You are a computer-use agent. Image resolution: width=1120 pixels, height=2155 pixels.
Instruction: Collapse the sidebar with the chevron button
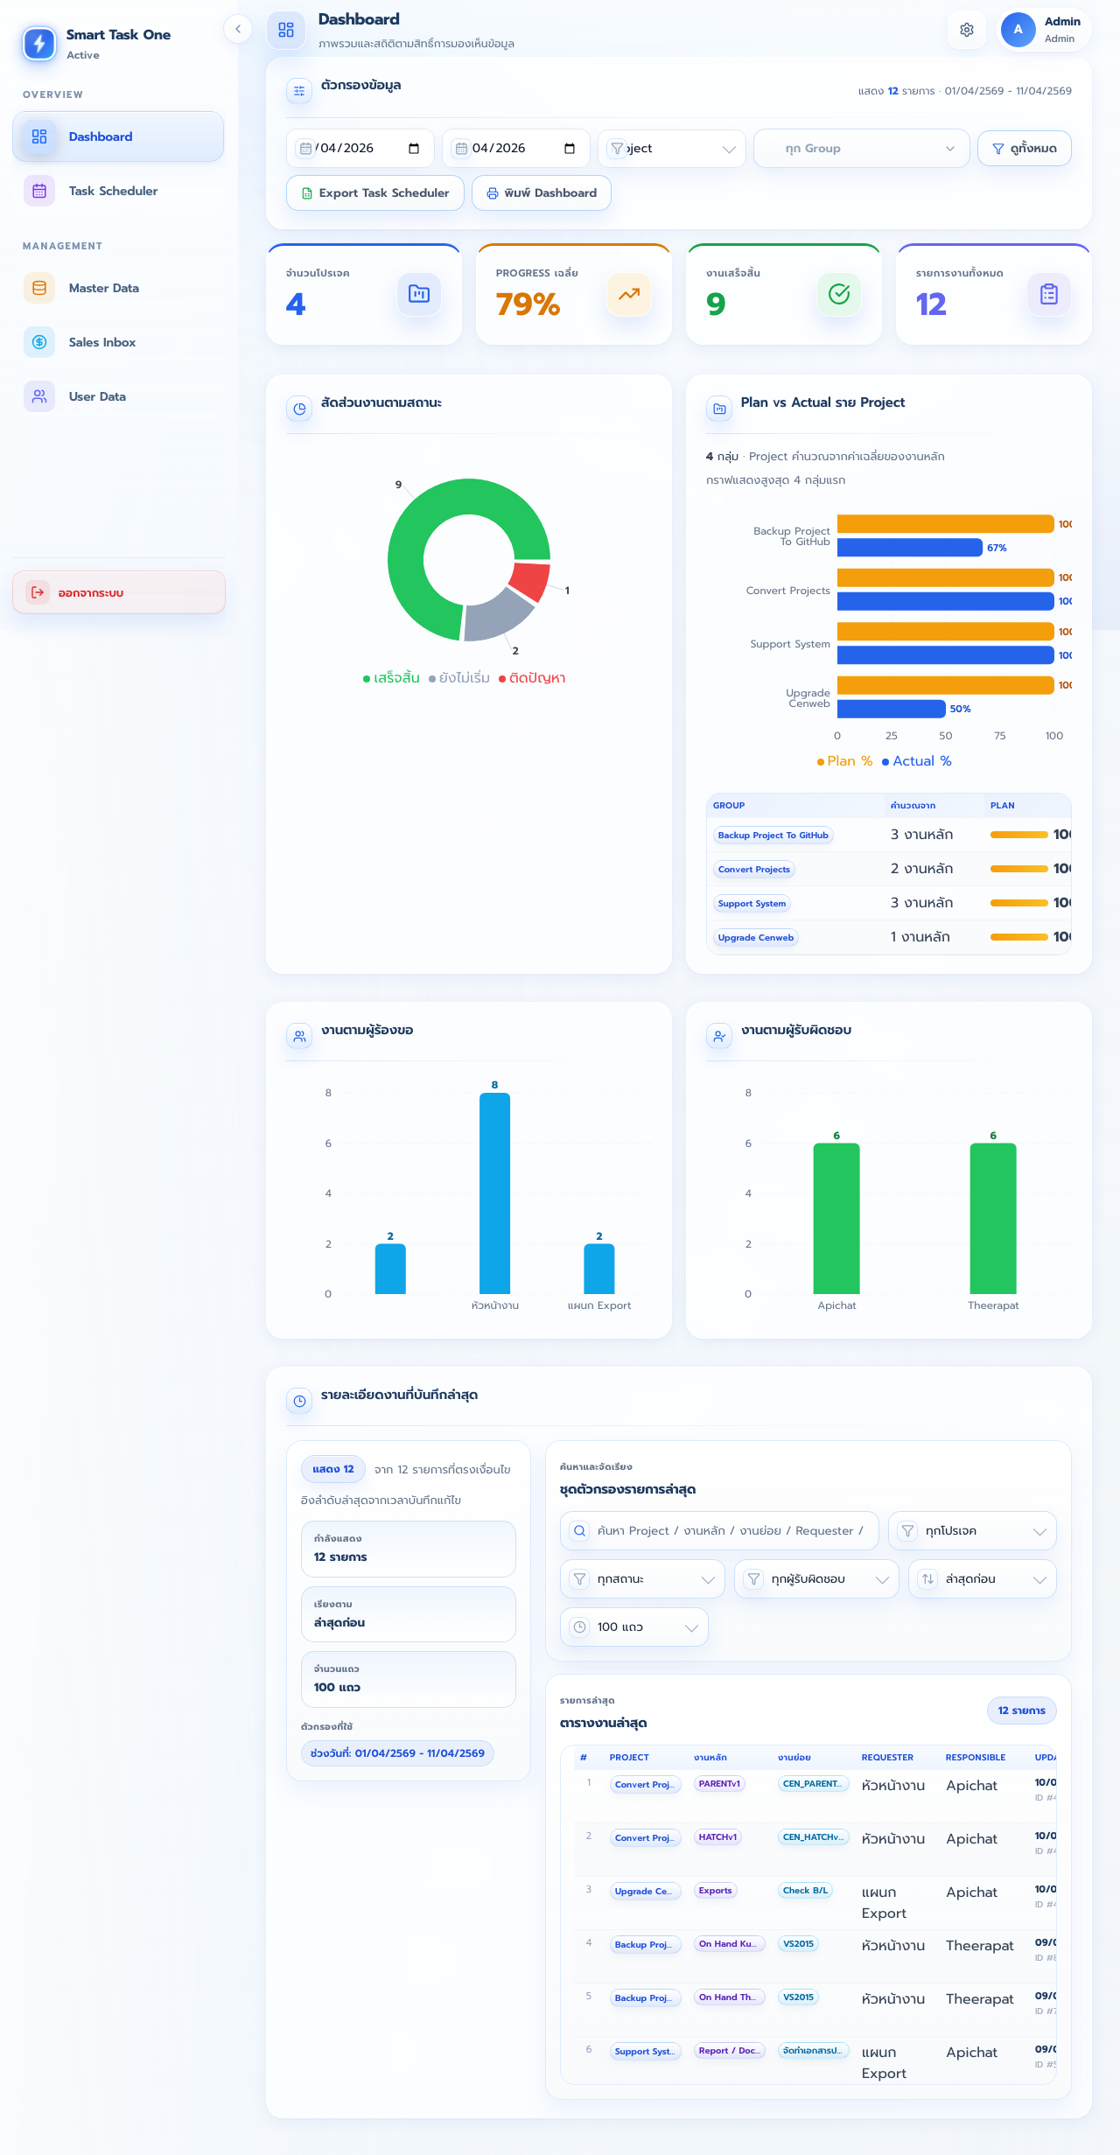pyautogui.click(x=237, y=29)
